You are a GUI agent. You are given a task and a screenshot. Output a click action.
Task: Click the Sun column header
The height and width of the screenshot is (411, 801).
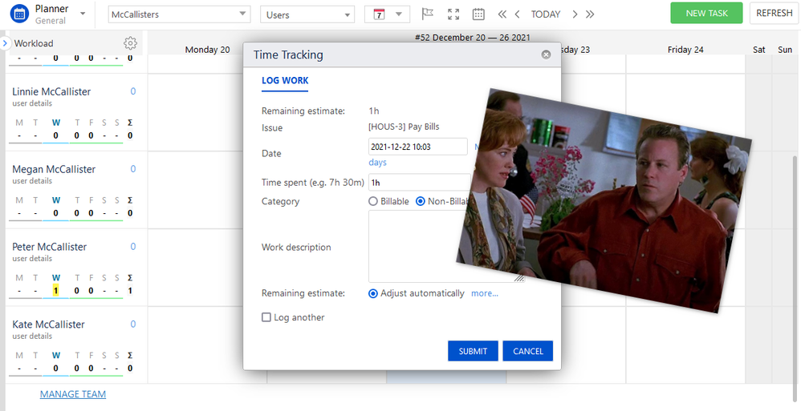pos(785,50)
